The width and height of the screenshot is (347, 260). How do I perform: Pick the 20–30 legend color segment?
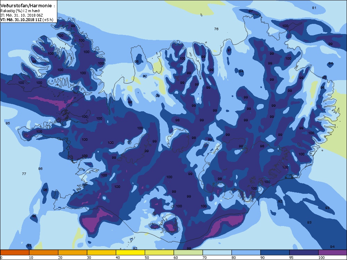point(73,252)
